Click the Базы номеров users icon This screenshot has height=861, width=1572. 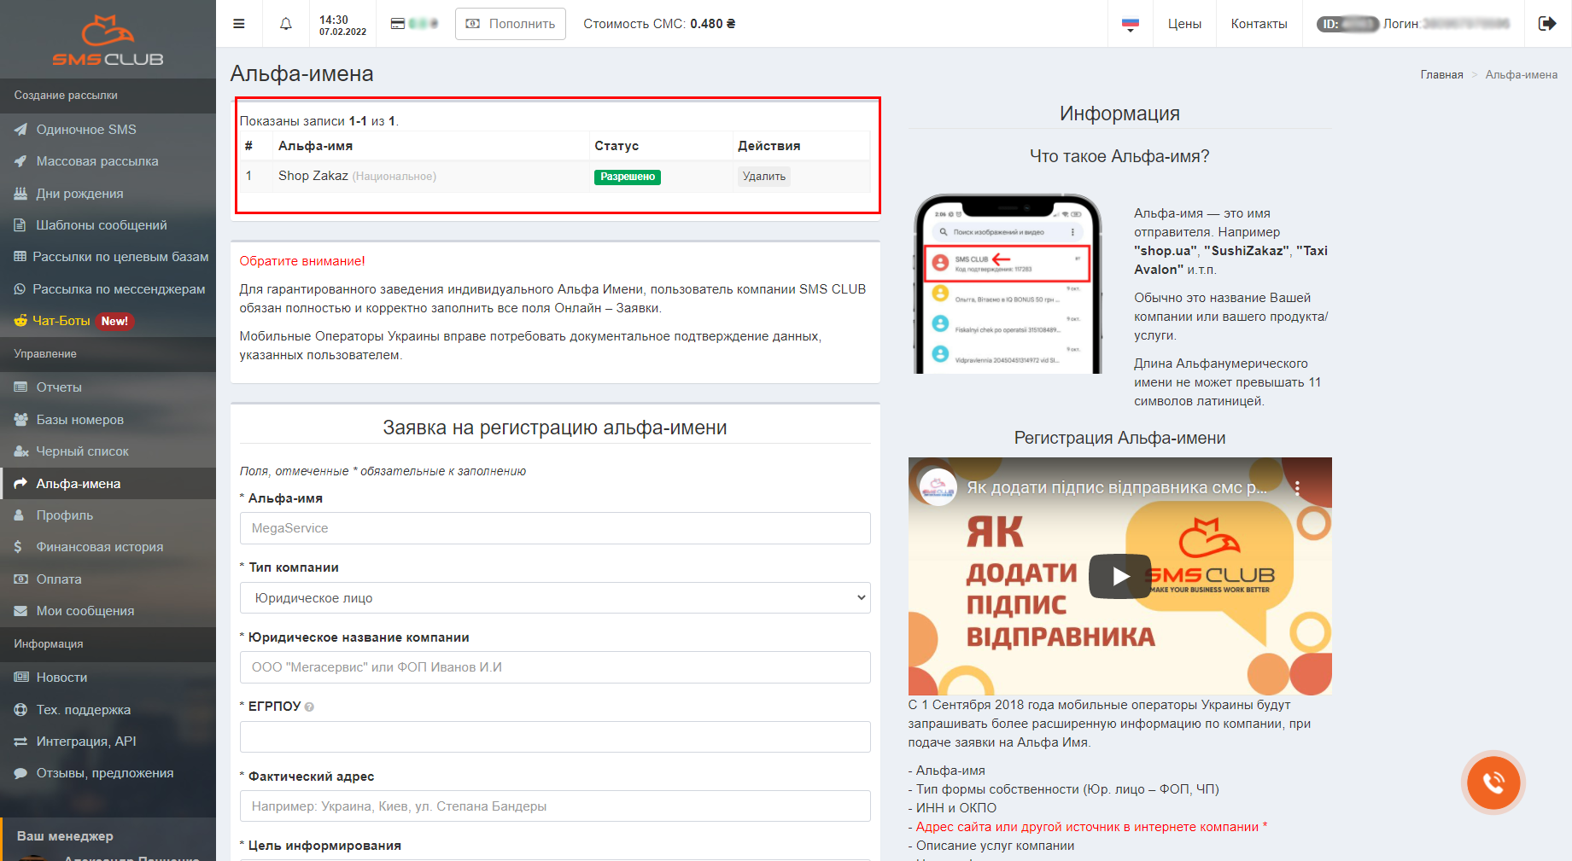[x=20, y=420]
